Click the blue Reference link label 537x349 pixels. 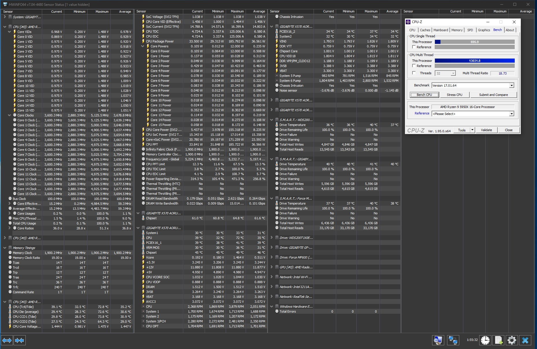coord(422,113)
